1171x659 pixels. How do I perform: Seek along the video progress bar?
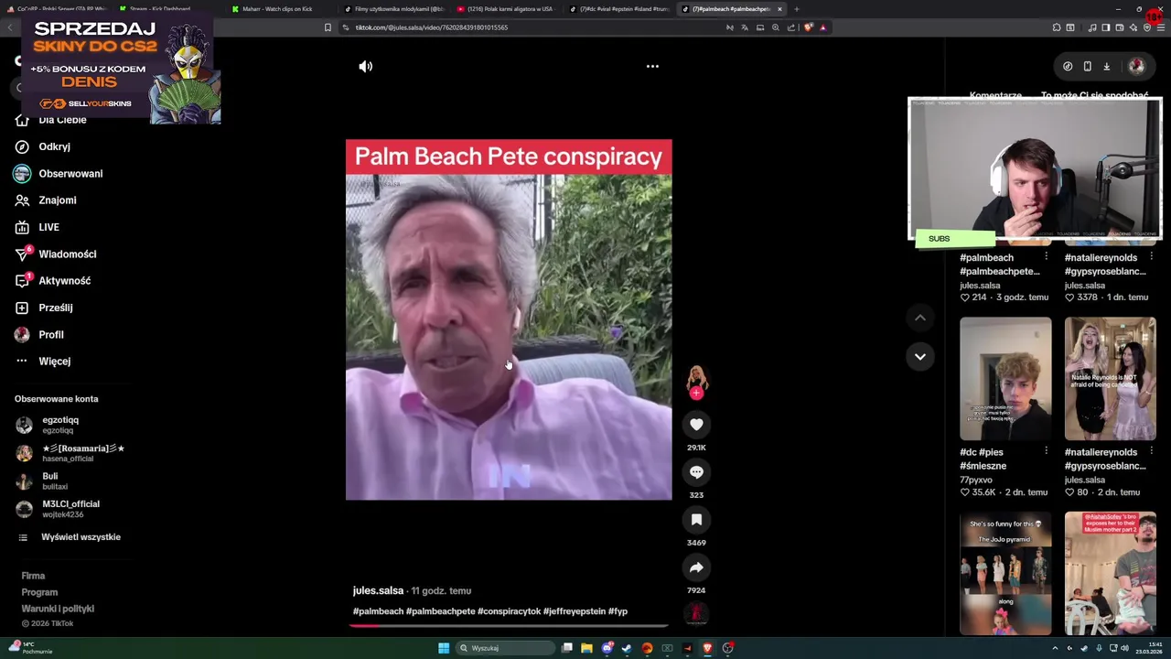509,626
